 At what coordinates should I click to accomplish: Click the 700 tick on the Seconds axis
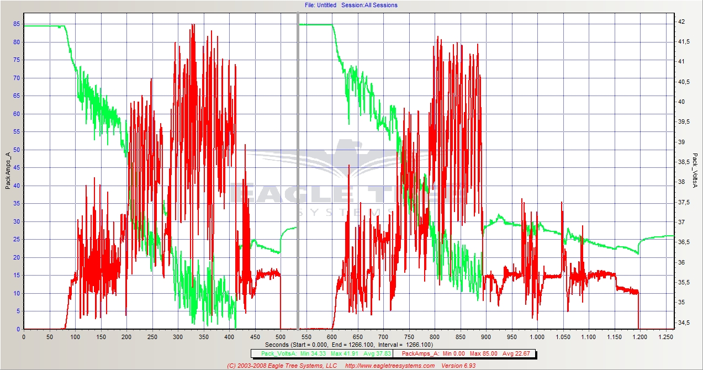(383, 336)
